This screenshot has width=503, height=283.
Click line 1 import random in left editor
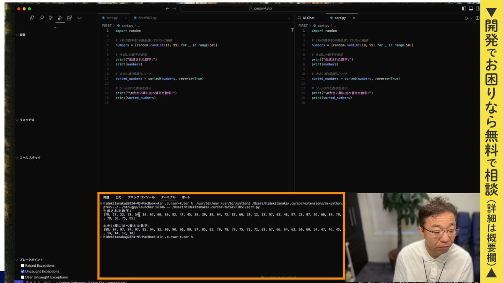pos(128,31)
